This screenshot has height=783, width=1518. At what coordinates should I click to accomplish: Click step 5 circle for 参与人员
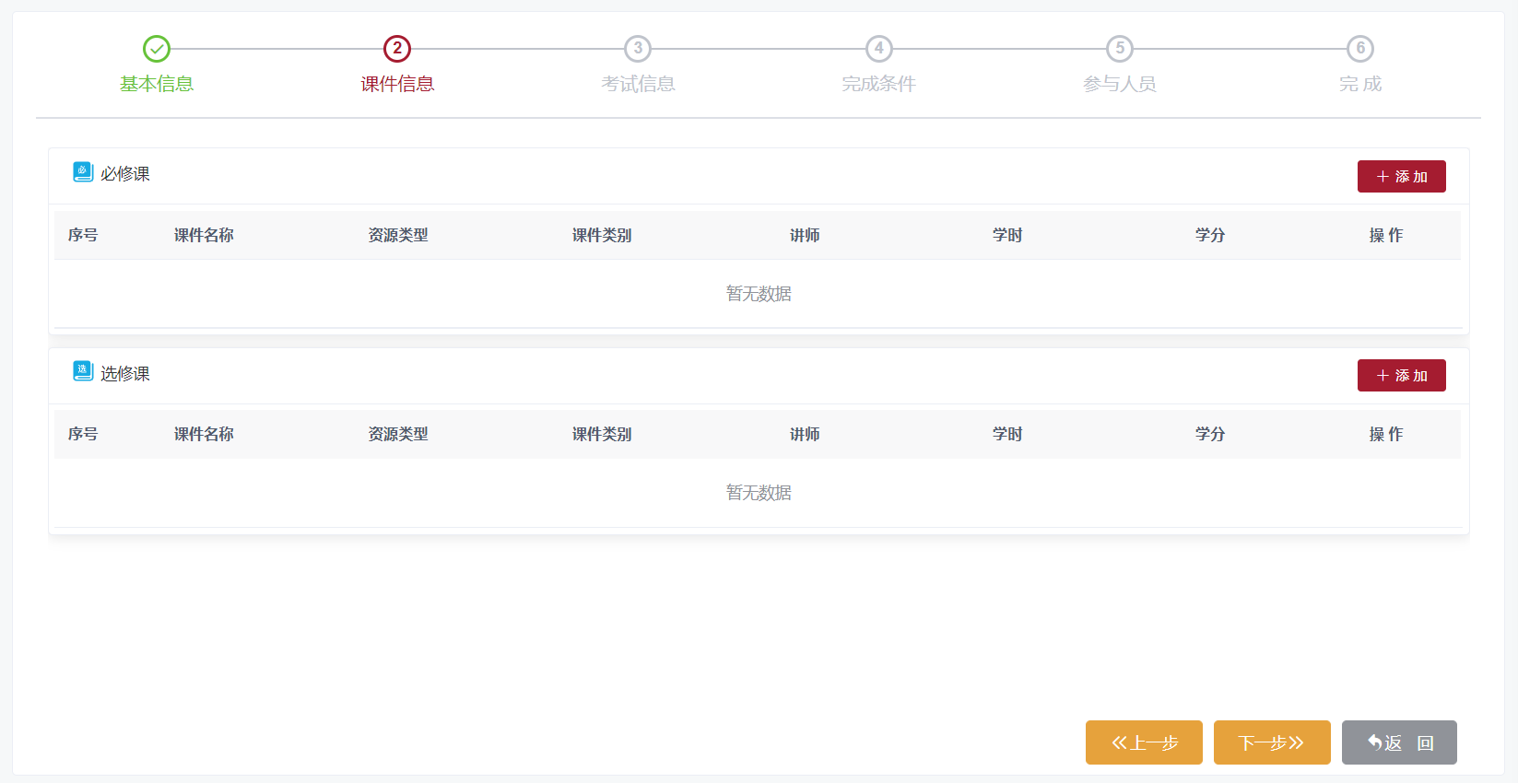click(1120, 49)
